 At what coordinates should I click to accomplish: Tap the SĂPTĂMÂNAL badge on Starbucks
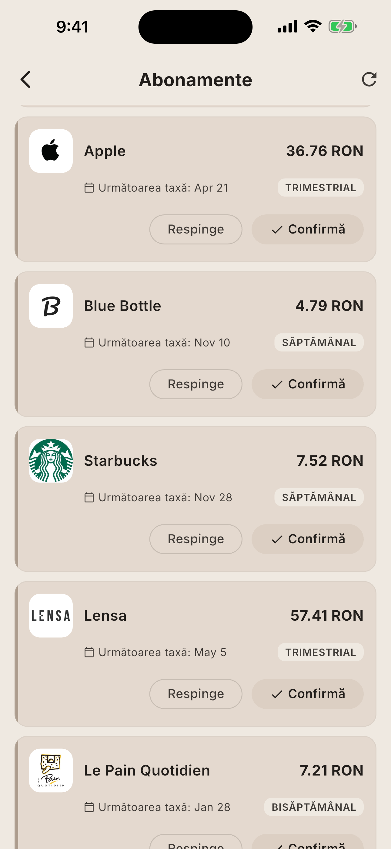click(319, 497)
